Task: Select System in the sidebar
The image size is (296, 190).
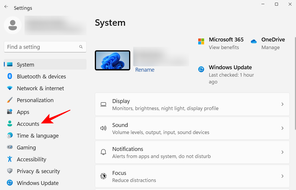Action: (x=25, y=65)
